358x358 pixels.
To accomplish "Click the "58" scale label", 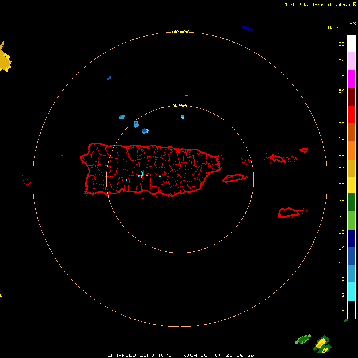I will point(342,75).
